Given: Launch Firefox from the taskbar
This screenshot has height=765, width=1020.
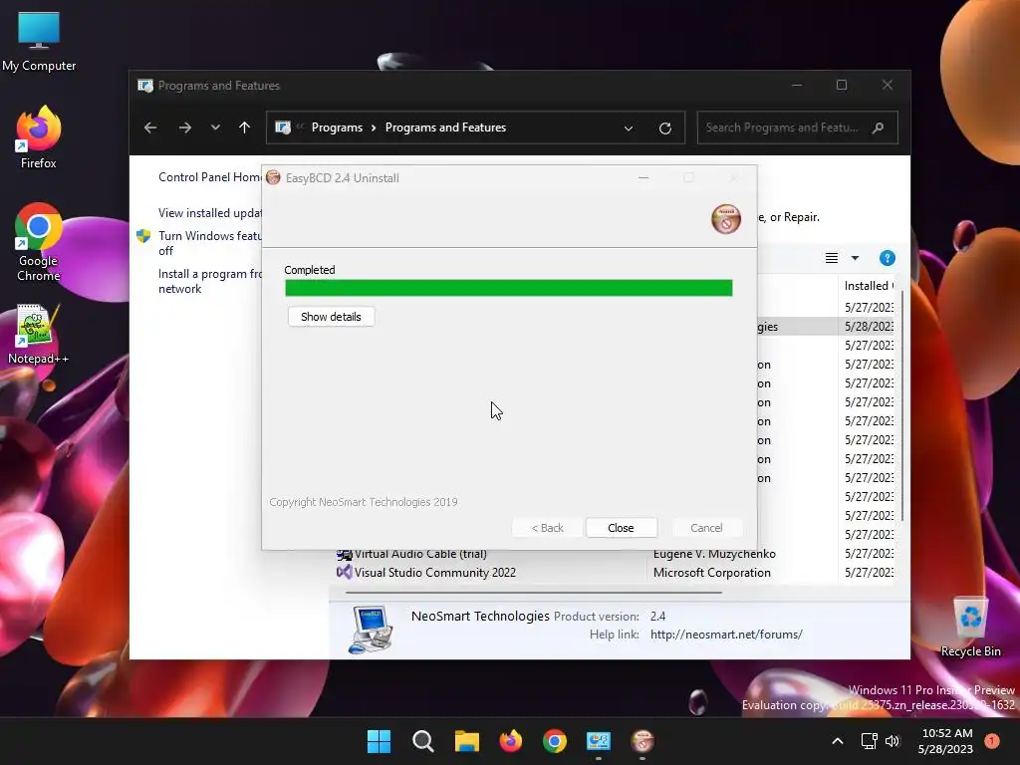Looking at the screenshot, I should (x=511, y=741).
